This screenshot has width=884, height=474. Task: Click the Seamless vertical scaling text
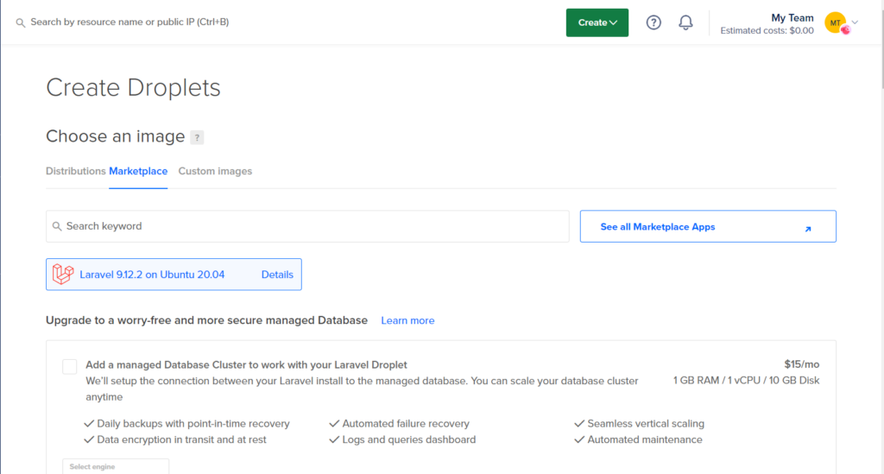pos(646,423)
